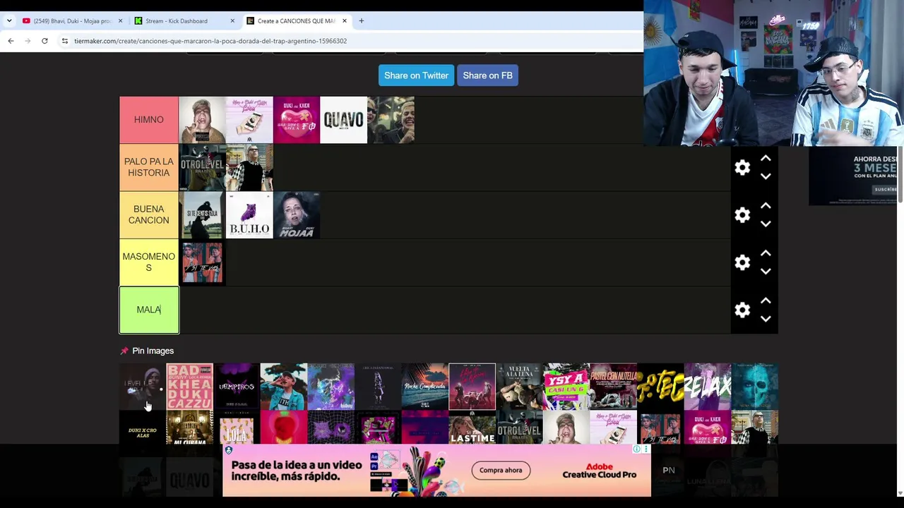Close the Bhavi, Duki - Mojaa YouTube tab
The width and height of the screenshot is (904, 508).
pos(120,20)
